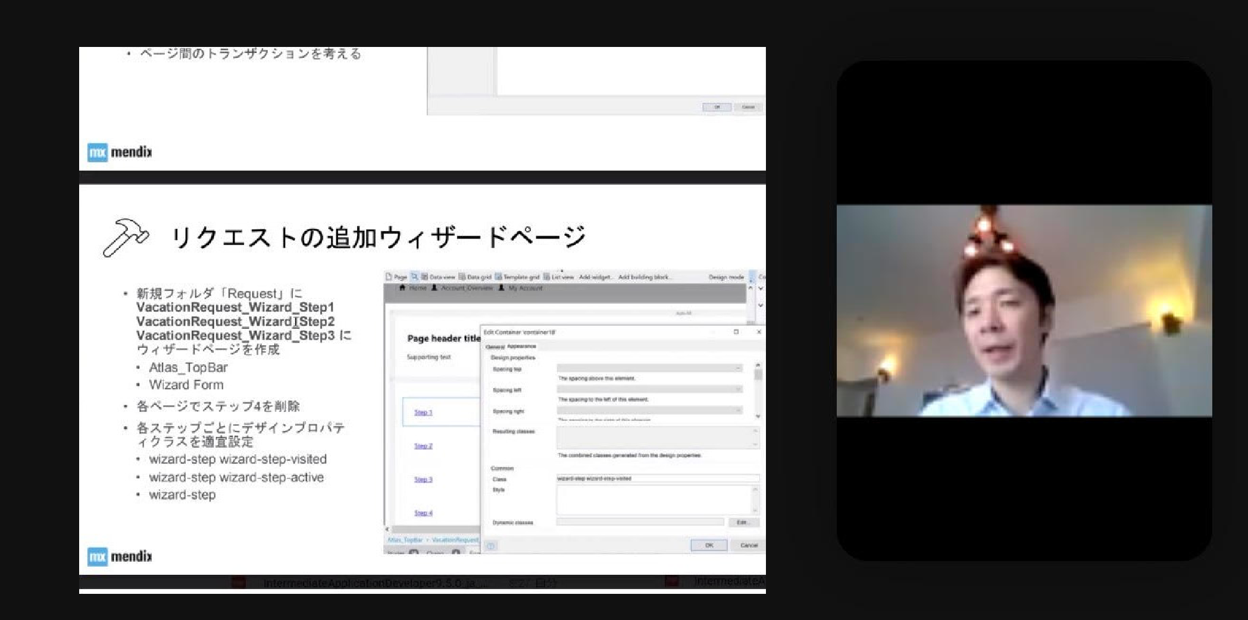Select the Data view toolbar icon
The image size is (1248, 620).
coord(425,277)
